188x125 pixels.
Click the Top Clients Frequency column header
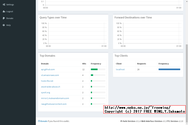pos(164,64)
